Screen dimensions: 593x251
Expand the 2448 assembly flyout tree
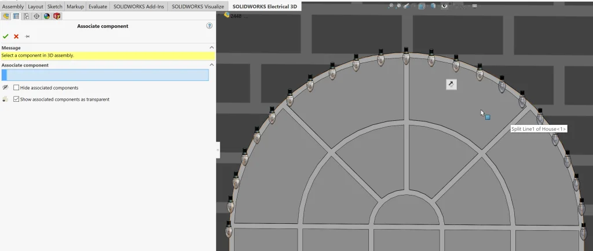227,16
